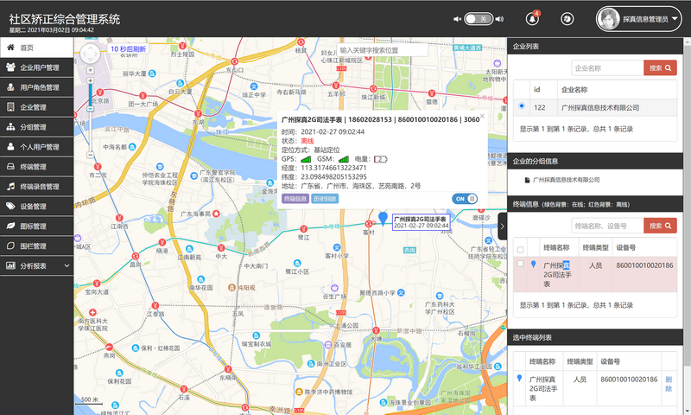This screenshot has height=415, width=691.
Task: Toggle the ON switch in popup
Action: click(x=465, y=199)
